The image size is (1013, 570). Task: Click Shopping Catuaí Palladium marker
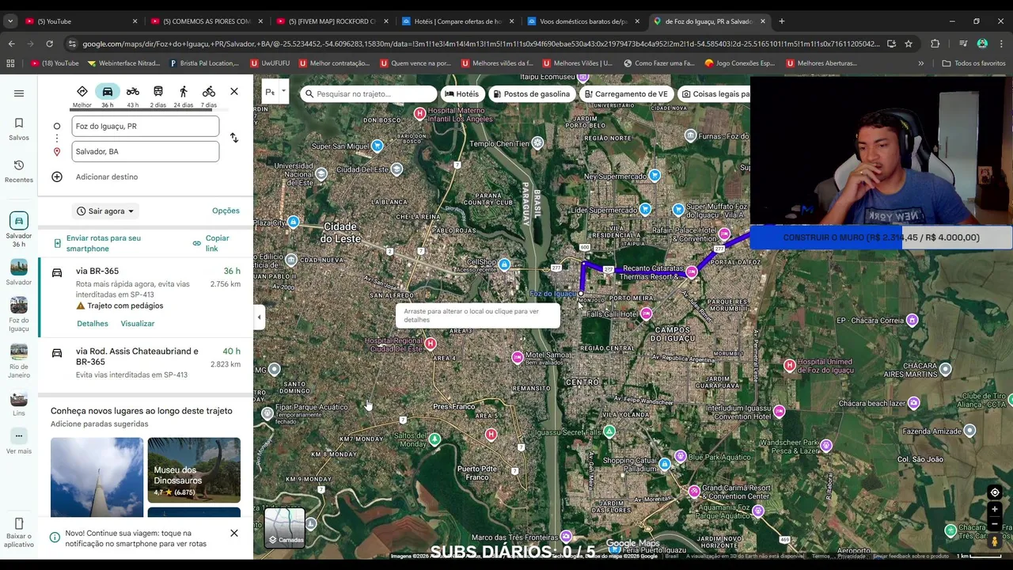665,465
